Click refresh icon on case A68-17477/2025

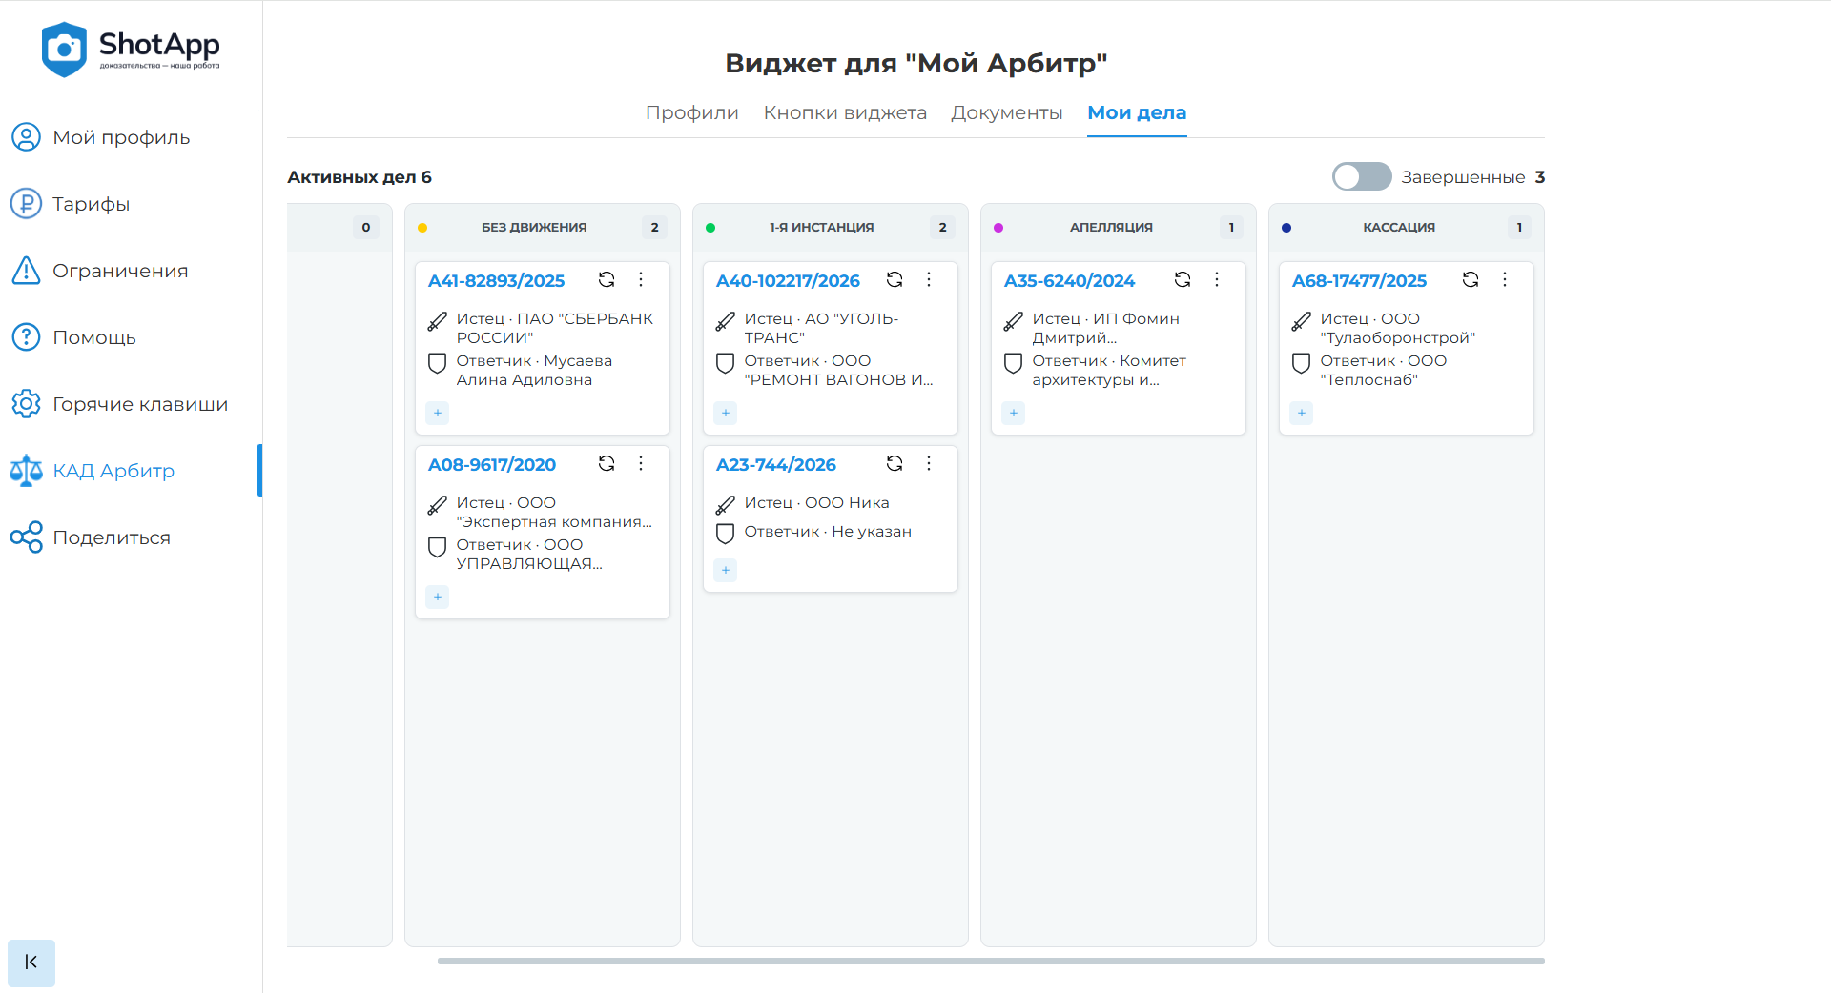(x=1471, y=279)
